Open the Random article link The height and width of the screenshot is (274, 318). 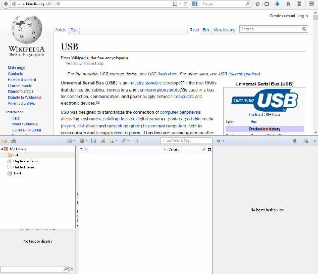click(x=21, y=92)
